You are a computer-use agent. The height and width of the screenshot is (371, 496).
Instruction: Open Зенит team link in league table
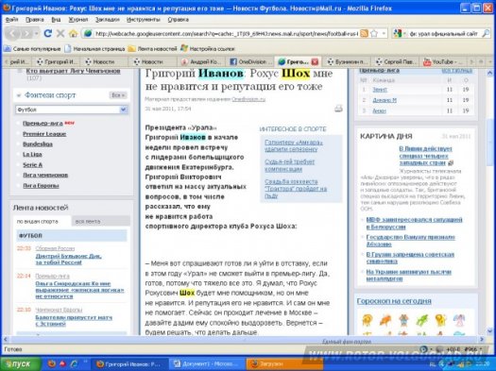tap(380, 90)
